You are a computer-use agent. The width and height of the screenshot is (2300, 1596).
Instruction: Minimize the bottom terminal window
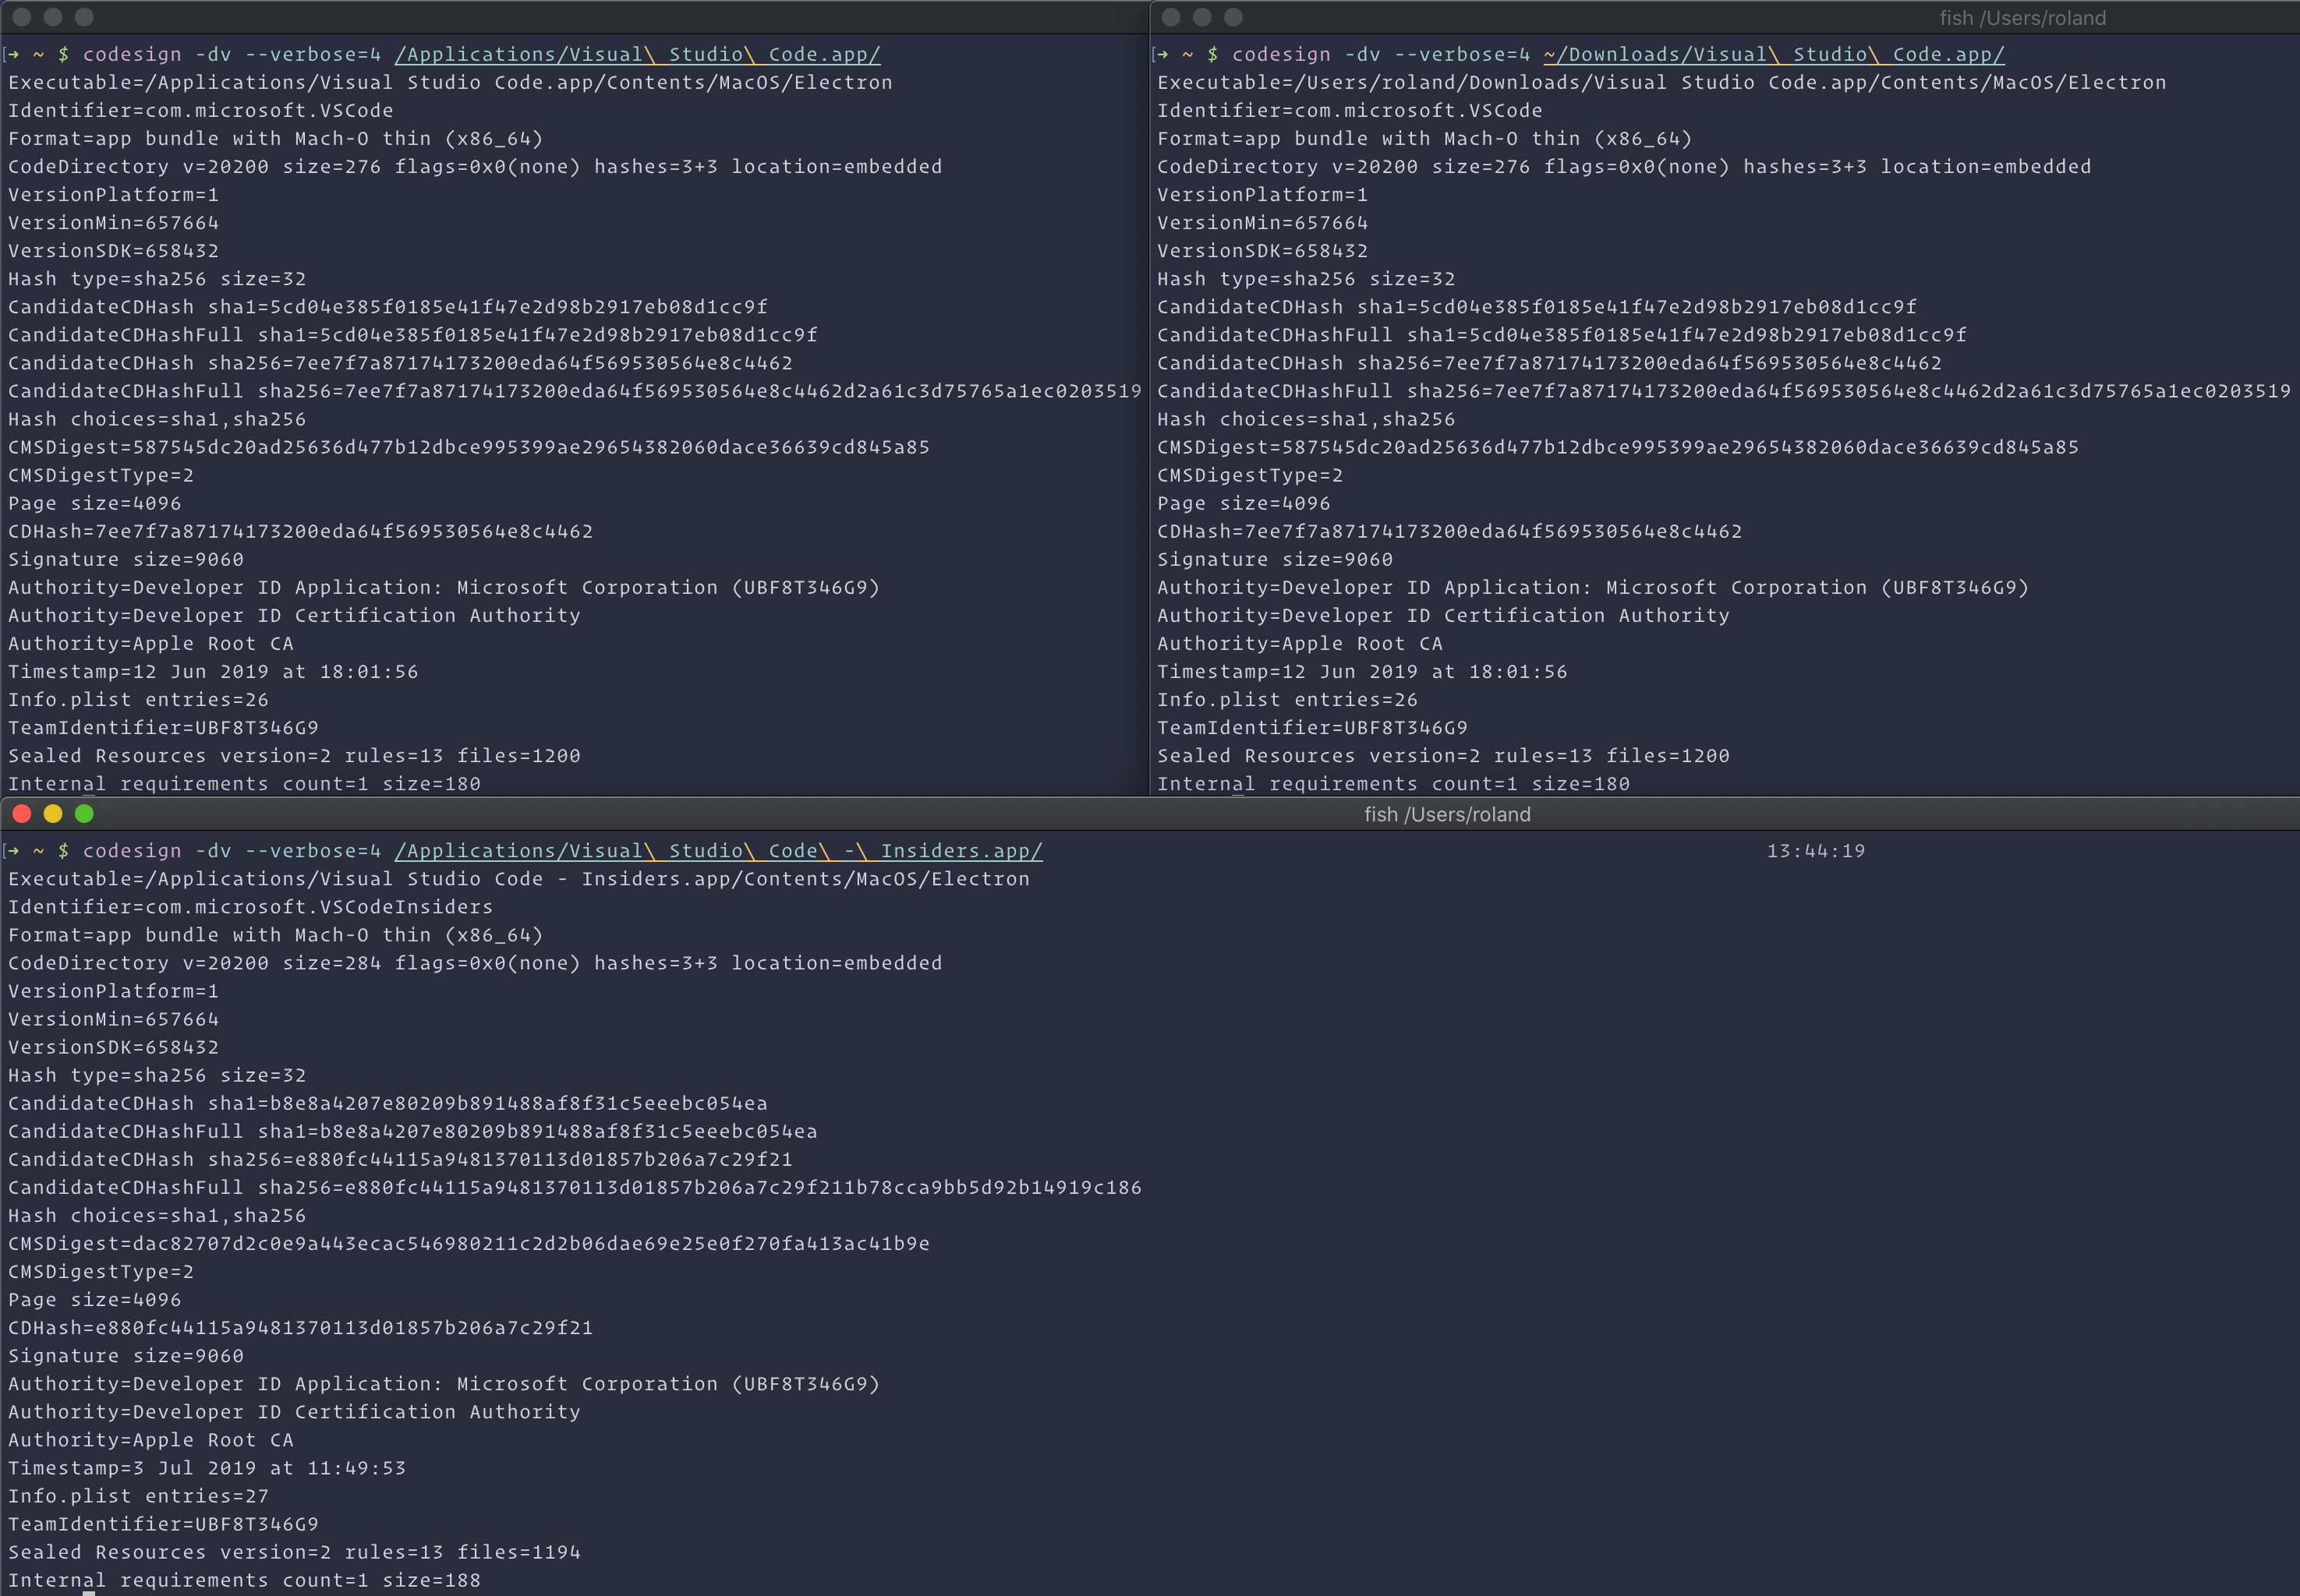(x=53, y=814)
